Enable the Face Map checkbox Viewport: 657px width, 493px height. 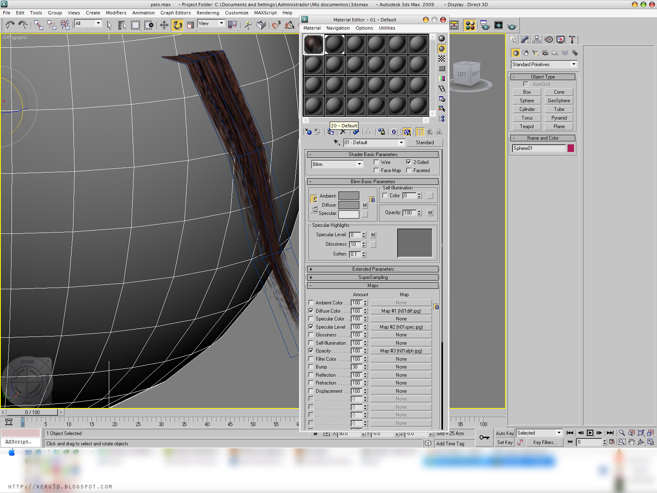tap(376, 170)
